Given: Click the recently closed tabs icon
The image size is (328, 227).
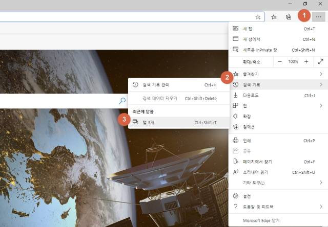Looking at the screenshot, I should (135, 122).
